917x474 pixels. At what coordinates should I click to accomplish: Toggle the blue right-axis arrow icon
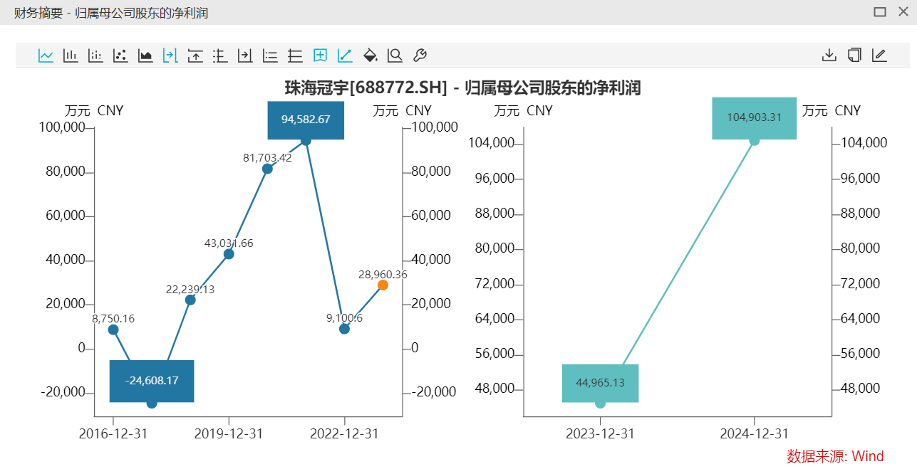pyautogui.click(x=170, y=56)
